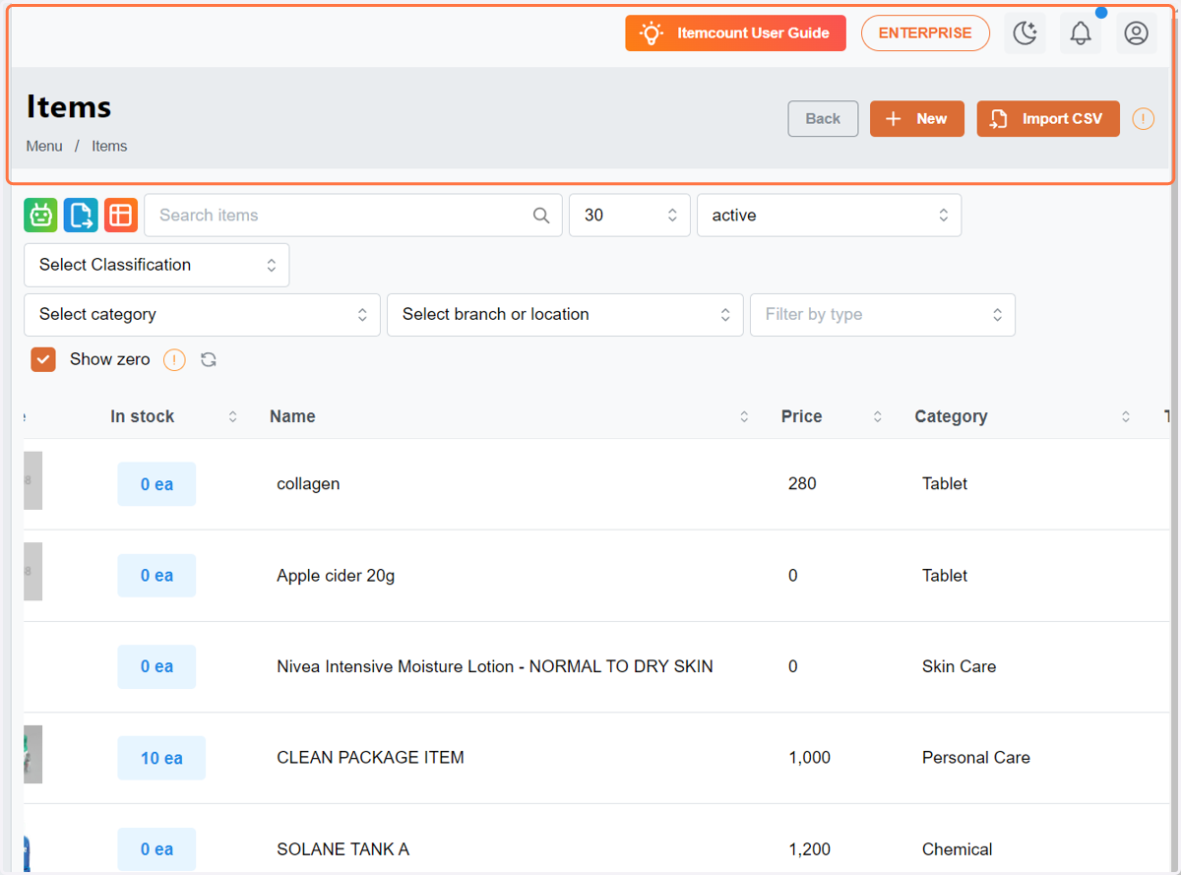Open the active status dropdown
The width and height of the screenshot is (1181, 875).
pos(829,216)
